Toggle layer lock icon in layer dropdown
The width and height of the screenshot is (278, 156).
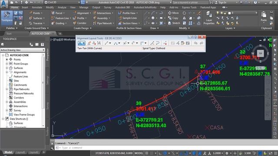pos(225,13)
